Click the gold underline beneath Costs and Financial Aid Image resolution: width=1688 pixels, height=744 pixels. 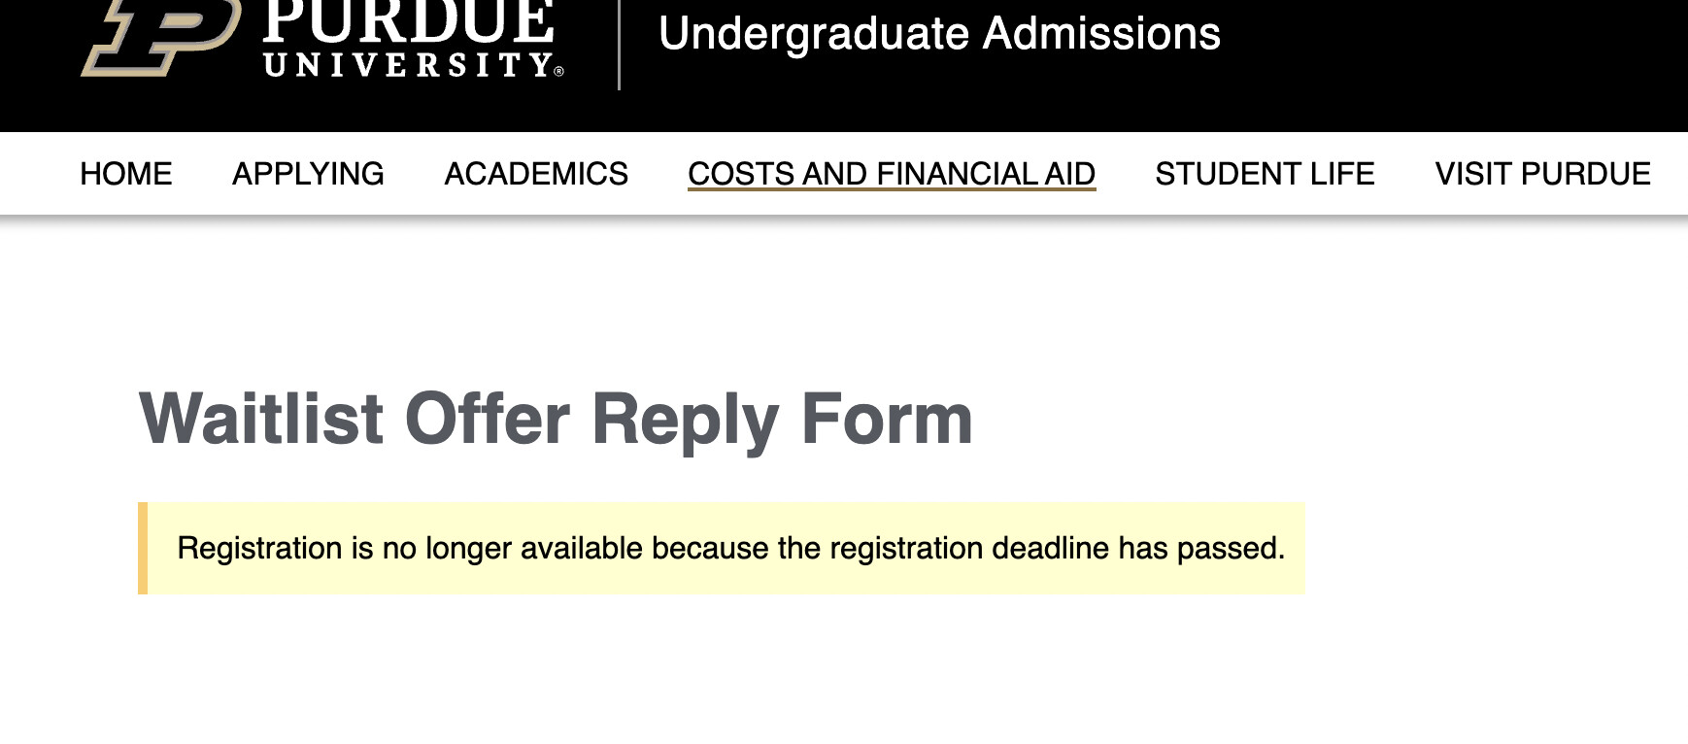pos(891,189)
